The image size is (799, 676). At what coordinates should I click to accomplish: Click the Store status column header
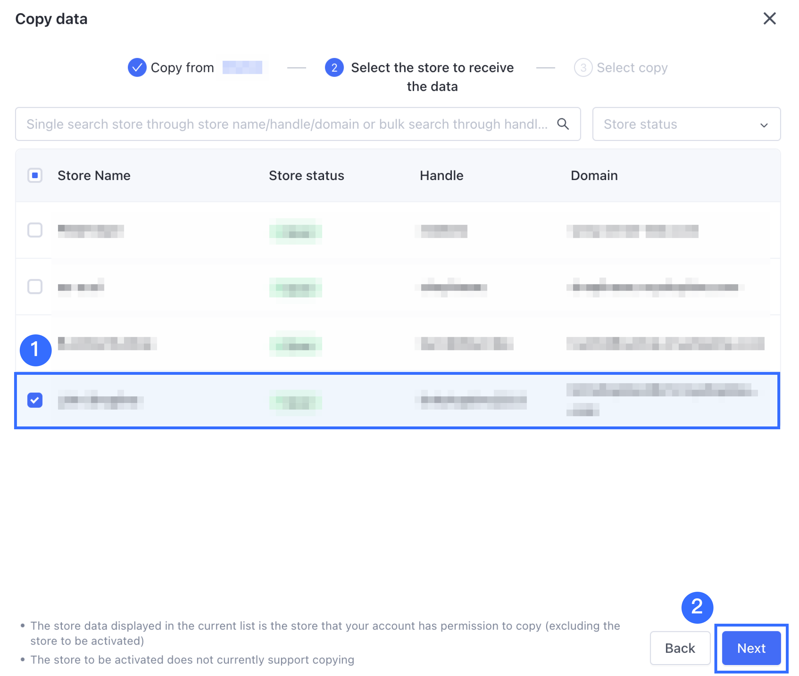[306, 175]
